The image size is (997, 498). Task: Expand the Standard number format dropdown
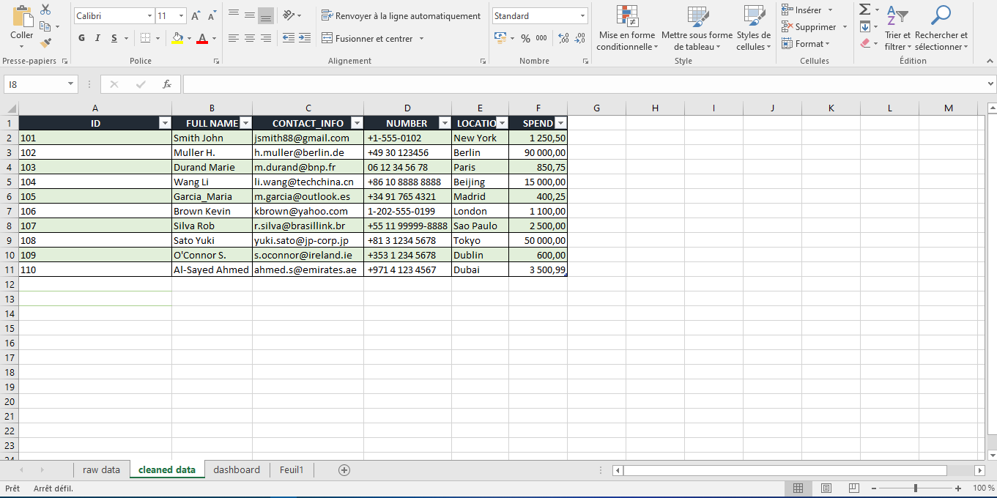click(x=583, y=15)
